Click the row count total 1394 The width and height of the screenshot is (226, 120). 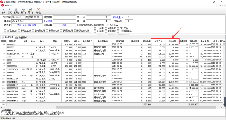(3, 104)
